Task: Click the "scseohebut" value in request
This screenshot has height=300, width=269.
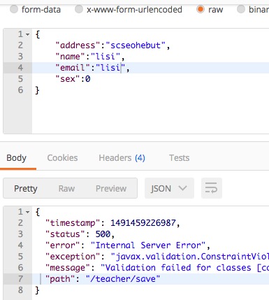Action: pos(136,45)
